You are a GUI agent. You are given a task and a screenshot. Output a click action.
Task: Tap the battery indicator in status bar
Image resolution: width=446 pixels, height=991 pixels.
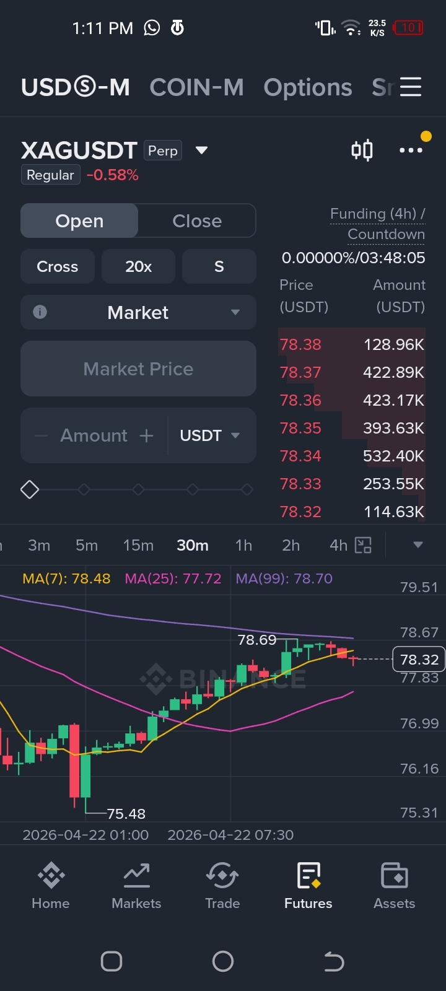pos(409,28)
